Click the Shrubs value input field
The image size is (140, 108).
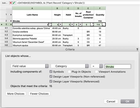[118, 67]
